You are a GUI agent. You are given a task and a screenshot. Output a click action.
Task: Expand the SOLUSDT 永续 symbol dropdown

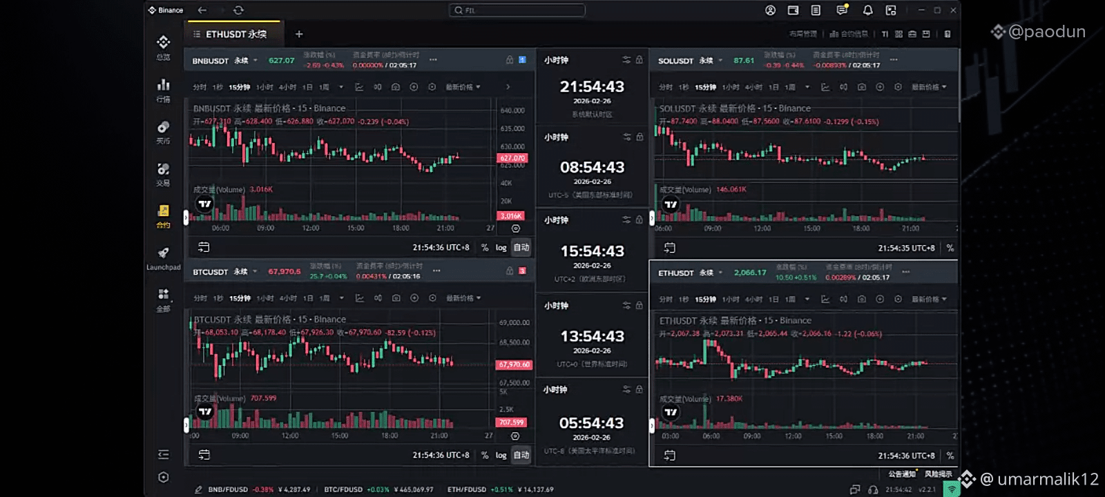[720, 61]
